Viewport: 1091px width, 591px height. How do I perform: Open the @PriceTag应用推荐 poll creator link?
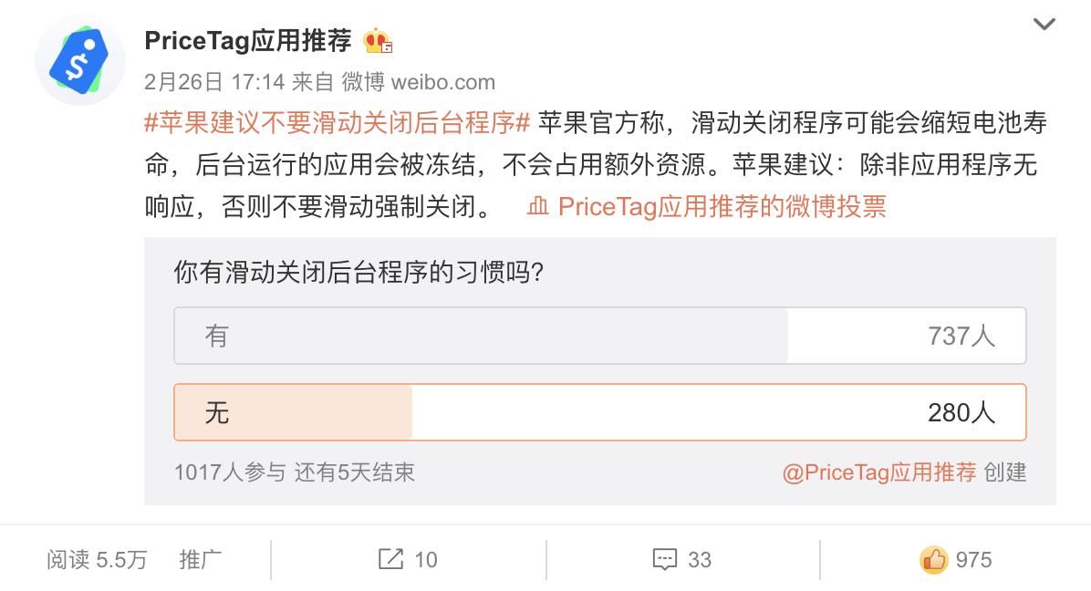click(x=879, y=472)
